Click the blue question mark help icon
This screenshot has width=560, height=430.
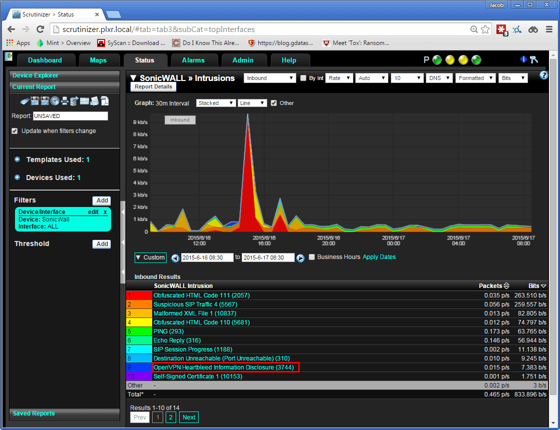543,75
